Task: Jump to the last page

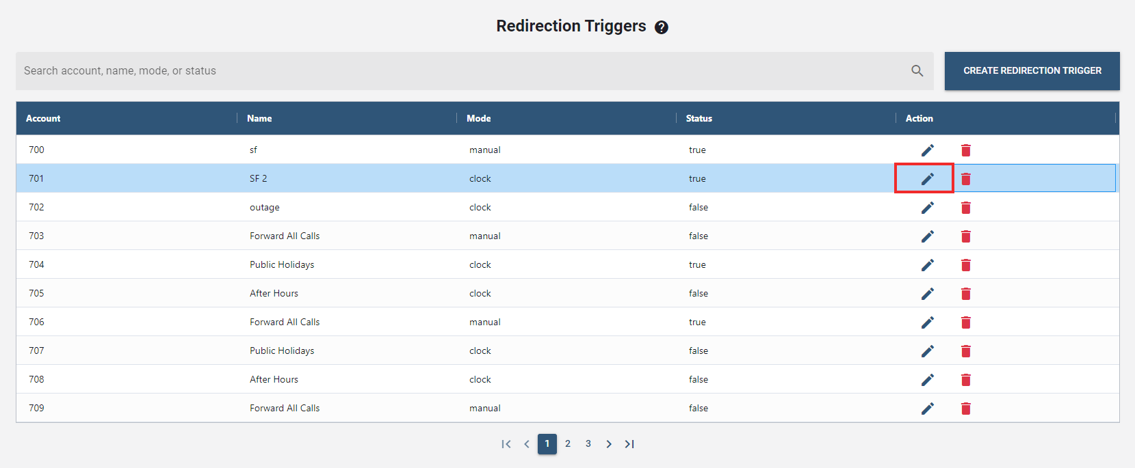Action: pos(629,444)
